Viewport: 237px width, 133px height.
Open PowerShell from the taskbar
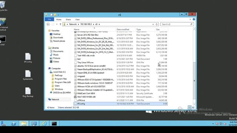click(14, 123)
